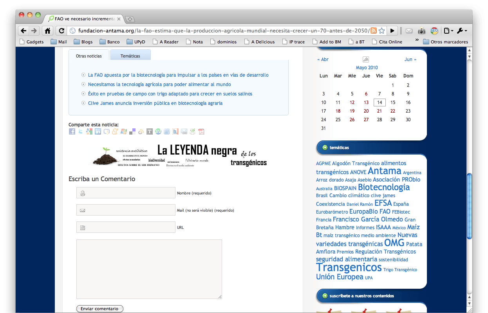Click the RSS feed icon in address bar

374,31
